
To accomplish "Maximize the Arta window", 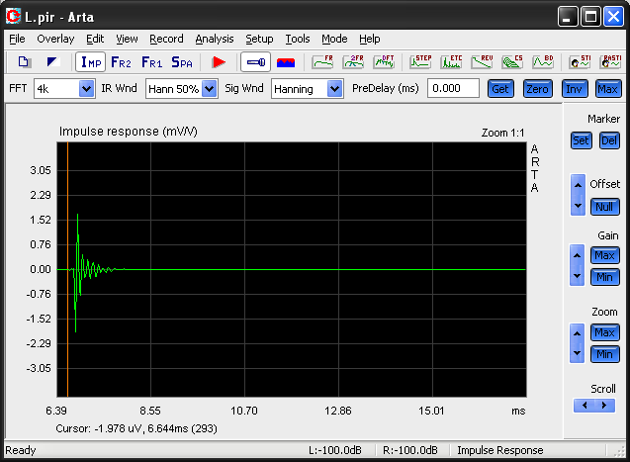I will pyautogui.click(x=590, y=17).
